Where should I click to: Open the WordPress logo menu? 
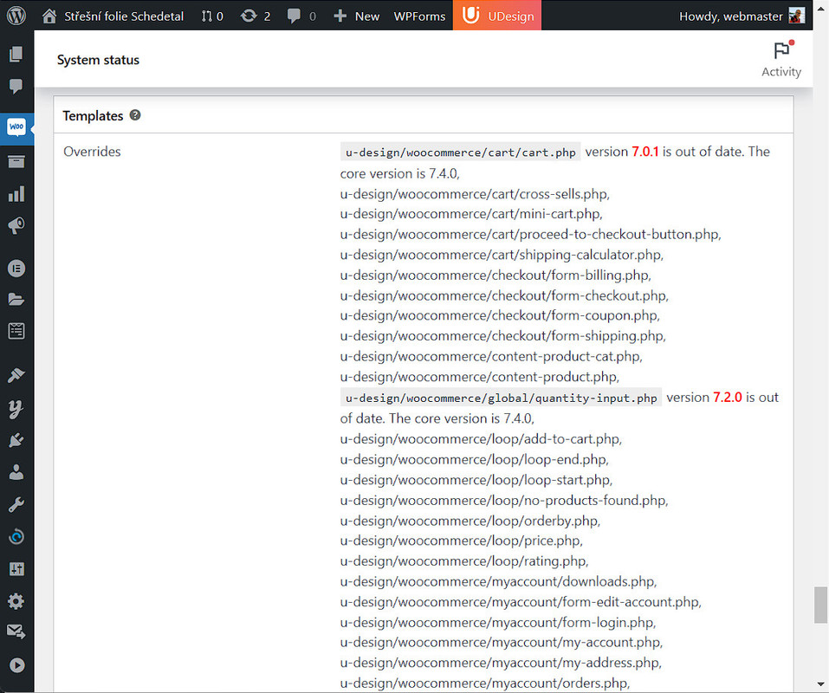pos(16,16)
